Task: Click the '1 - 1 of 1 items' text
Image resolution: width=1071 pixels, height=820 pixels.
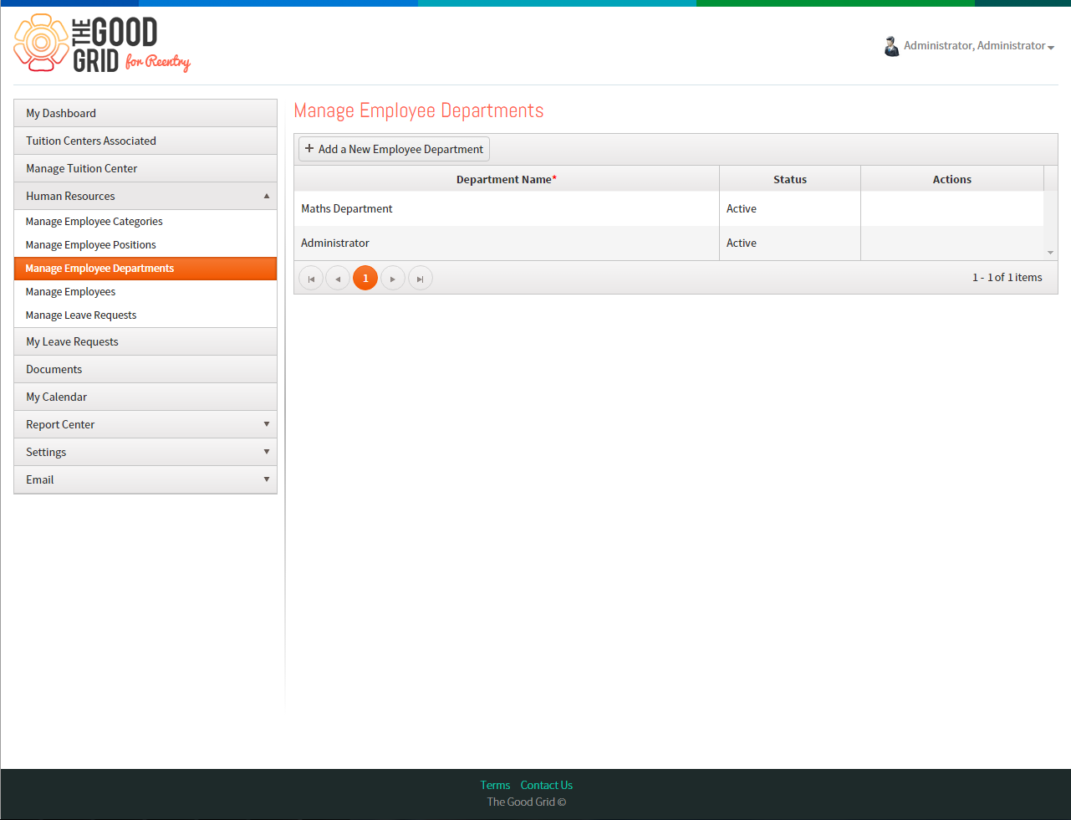Action: 1007,277
